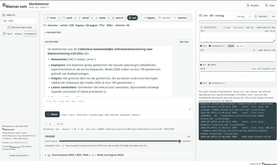Toggle host series in CPU legend
277x165 pixels.
click(203, 46)
